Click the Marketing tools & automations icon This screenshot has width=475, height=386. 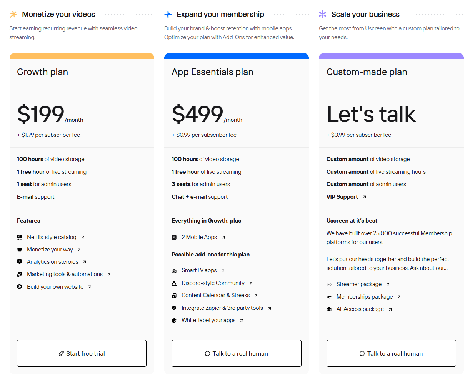(x=20, y=275)
